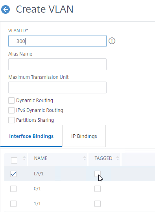Sort using the checkbox column arrows
Image resolution: width=155 pixels, height=212 pixels.
(24, 158)
